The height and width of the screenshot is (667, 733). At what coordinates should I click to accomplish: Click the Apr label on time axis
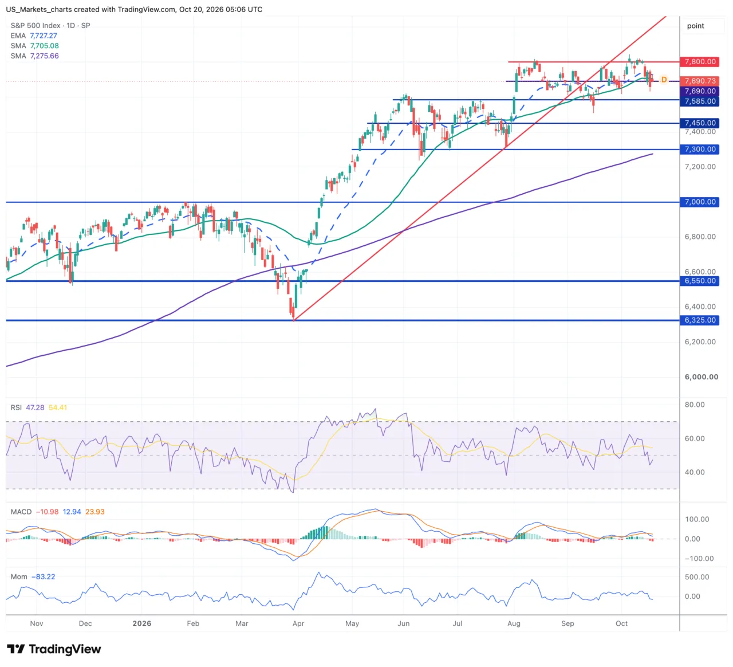pyautogui.click(x=298, y=623)
